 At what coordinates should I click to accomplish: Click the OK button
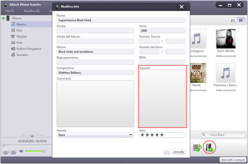(x=167, y=152)
